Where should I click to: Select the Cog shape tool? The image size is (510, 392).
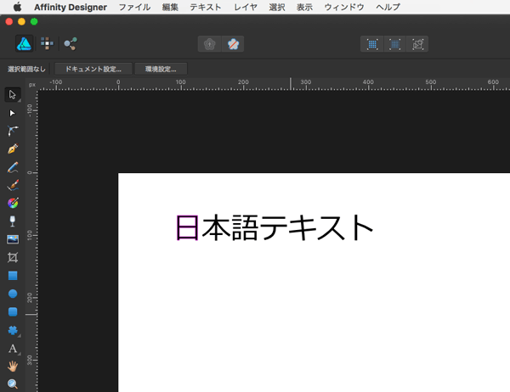[13, 330]
